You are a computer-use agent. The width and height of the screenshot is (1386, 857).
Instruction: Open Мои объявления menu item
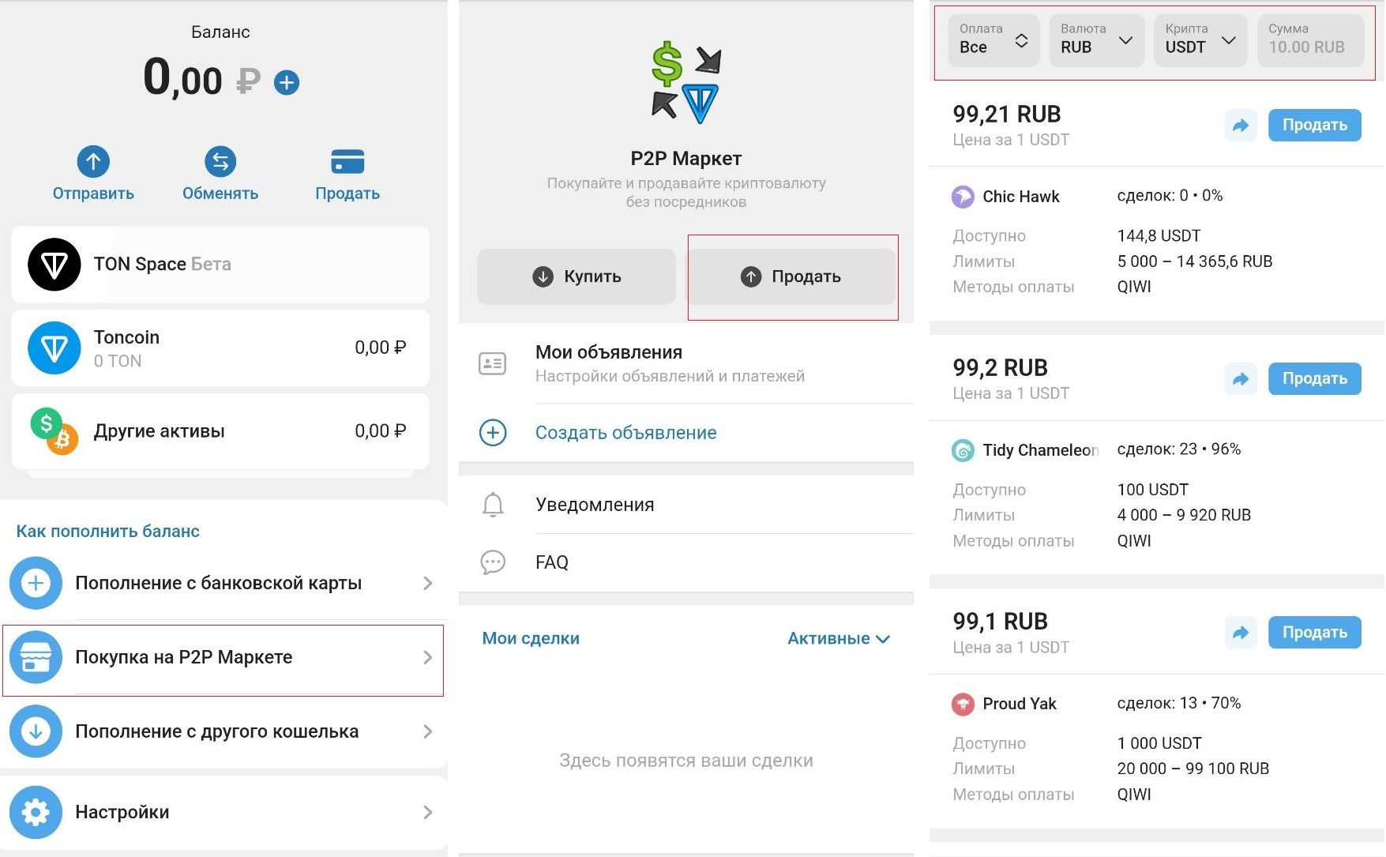click(685, 363)
